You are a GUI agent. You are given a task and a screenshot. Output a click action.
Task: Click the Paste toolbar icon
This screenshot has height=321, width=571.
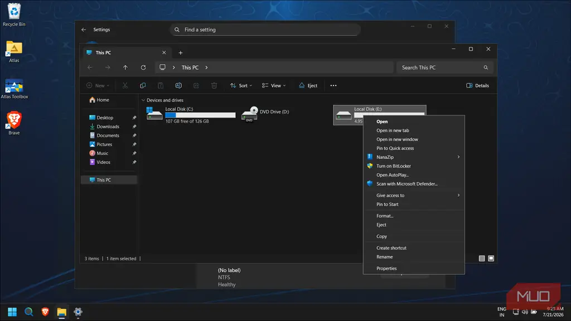tap(161, 85)
